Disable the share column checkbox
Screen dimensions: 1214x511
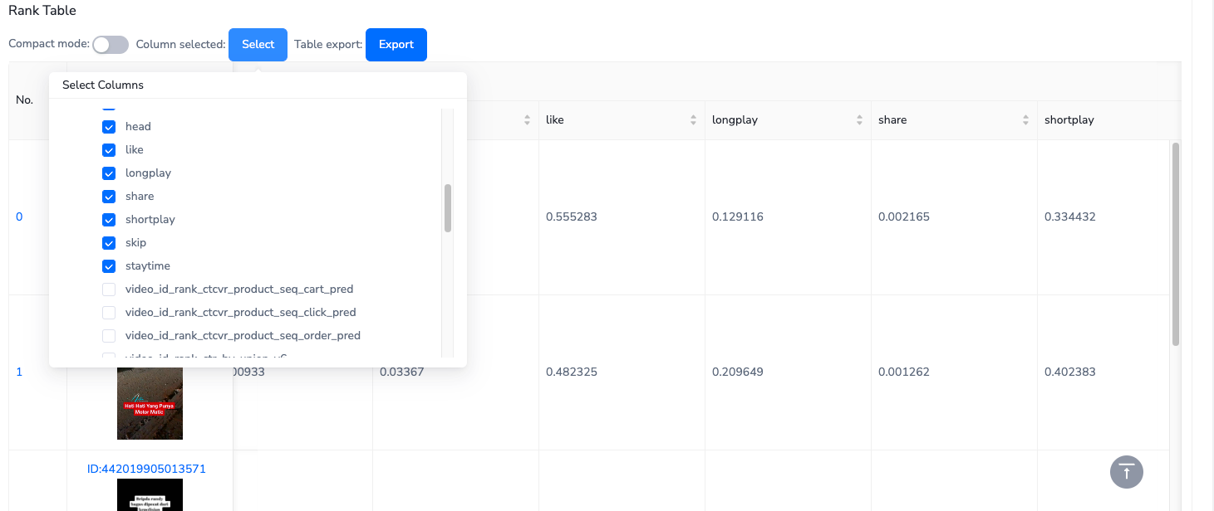pos(109,197)
